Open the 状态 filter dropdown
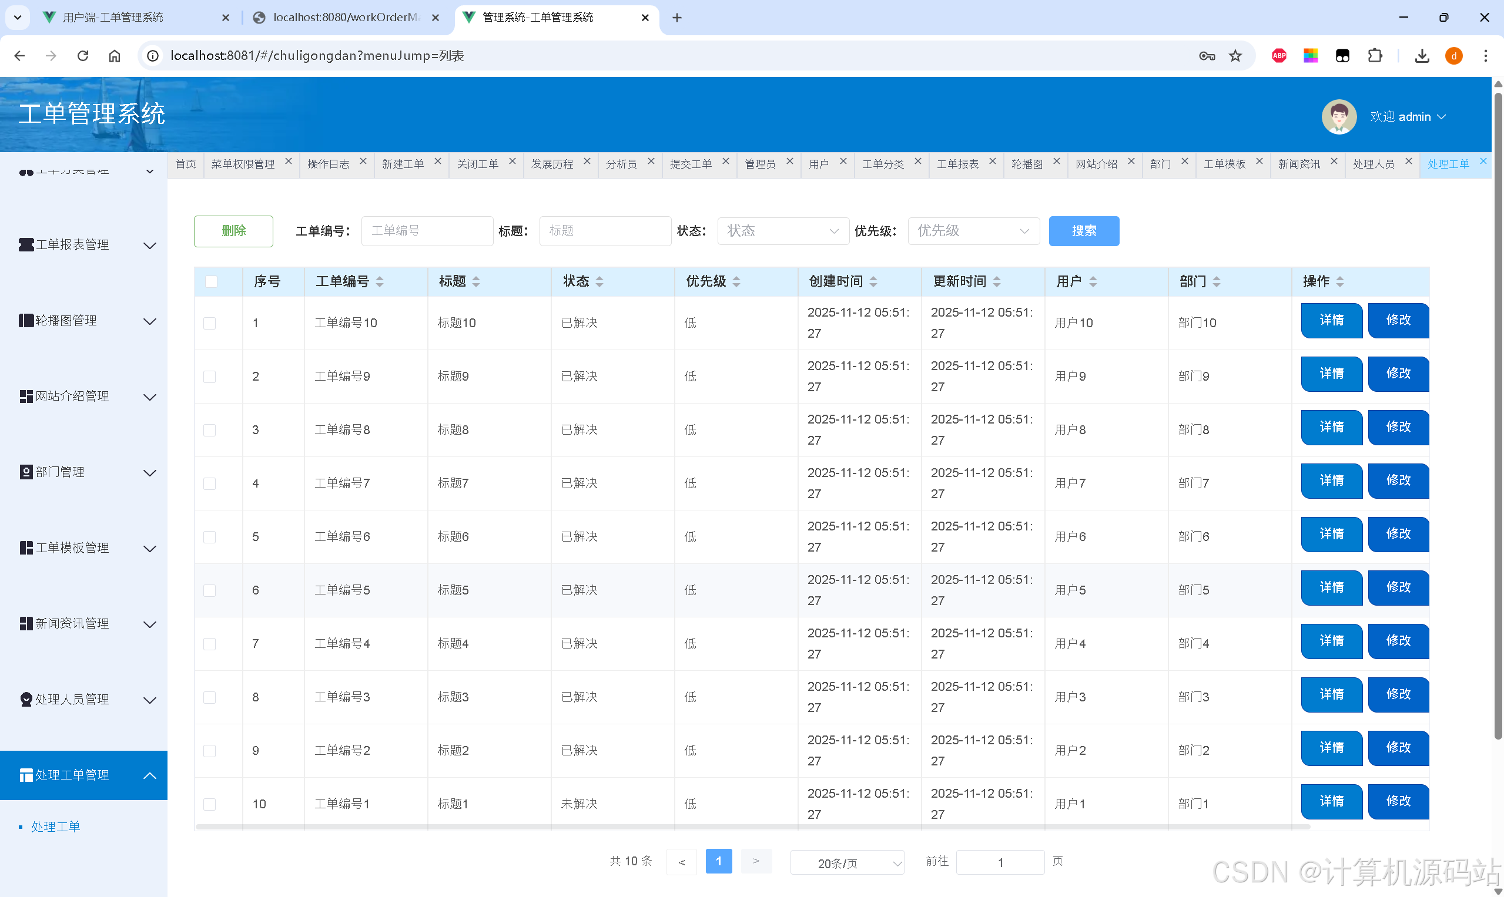This screenshot has width=1504, height=897. pos(782,231)
